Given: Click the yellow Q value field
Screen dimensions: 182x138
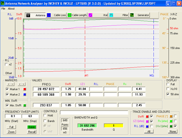Looking at the screenshot, I should coord(113,125).
